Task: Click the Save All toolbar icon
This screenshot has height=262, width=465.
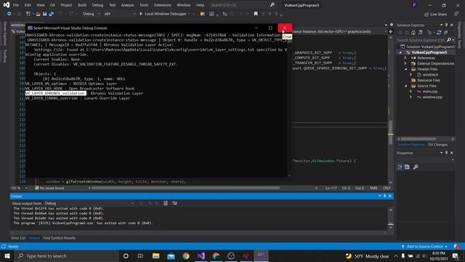Action: (52, 14)
